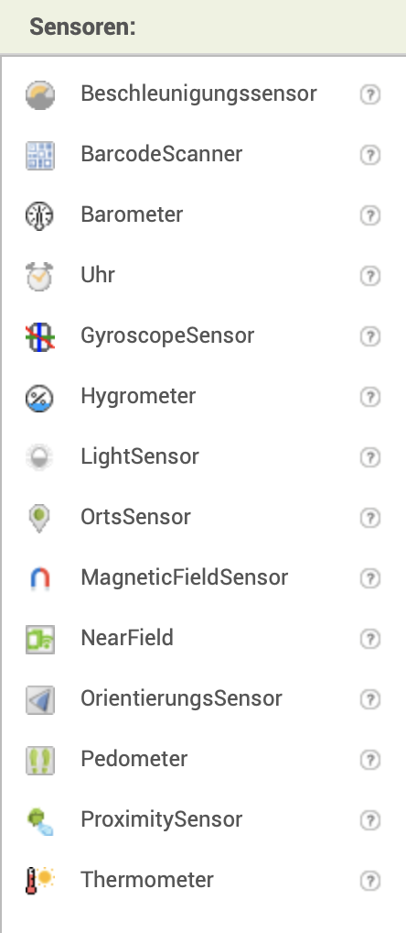Select the OrtsSensor list entry

[x=203, y=517]
